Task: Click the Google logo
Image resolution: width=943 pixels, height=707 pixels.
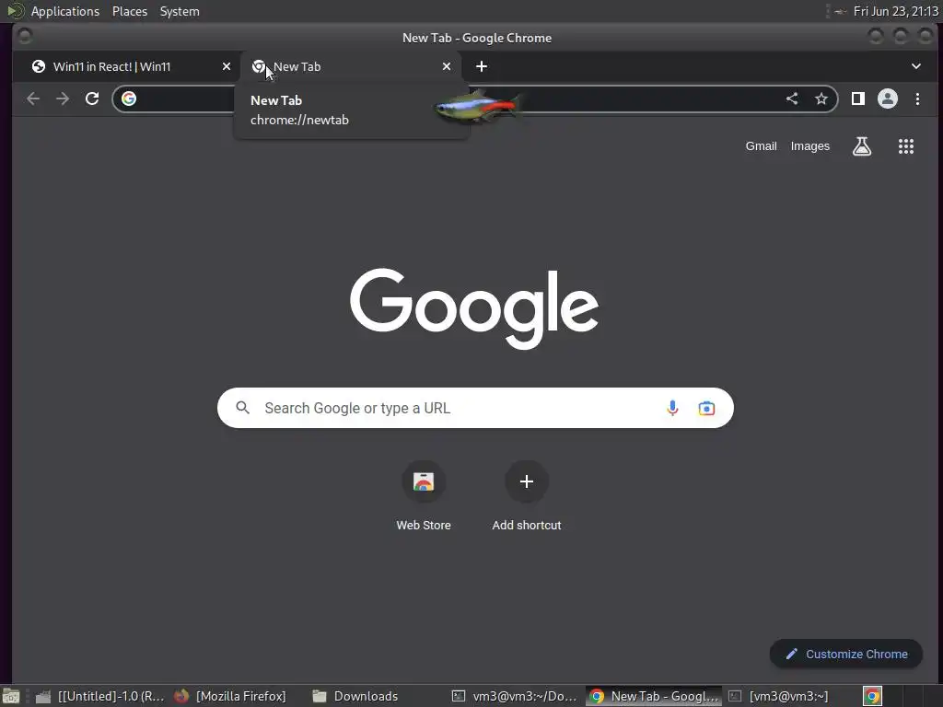Action: pyautogui.click(x=474, y=308)
